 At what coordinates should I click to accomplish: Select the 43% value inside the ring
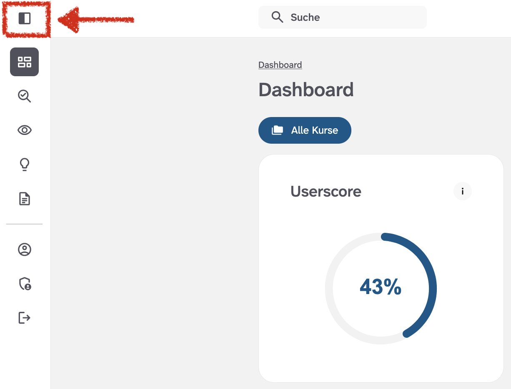[381, 287]
